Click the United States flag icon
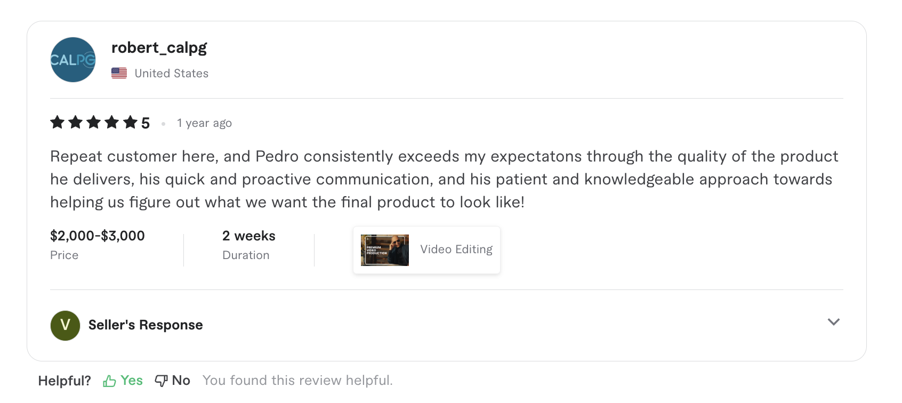The width and height of the screenshot is (902, 403). (119, 73)
